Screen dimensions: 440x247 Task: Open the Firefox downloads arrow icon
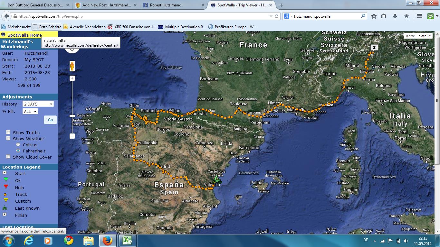pos(395,16)
